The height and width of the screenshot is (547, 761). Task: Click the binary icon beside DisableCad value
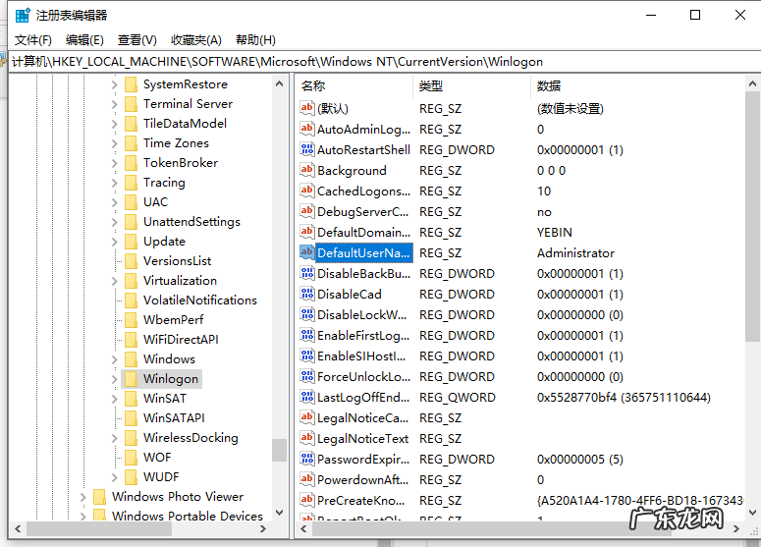pos(306,294)
